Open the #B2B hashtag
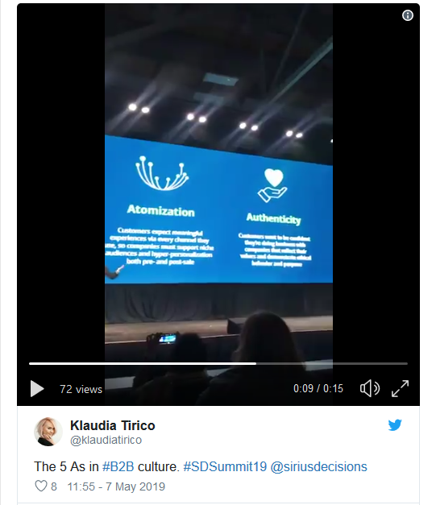This screenshot has height=505, width=436. (118, 466)
